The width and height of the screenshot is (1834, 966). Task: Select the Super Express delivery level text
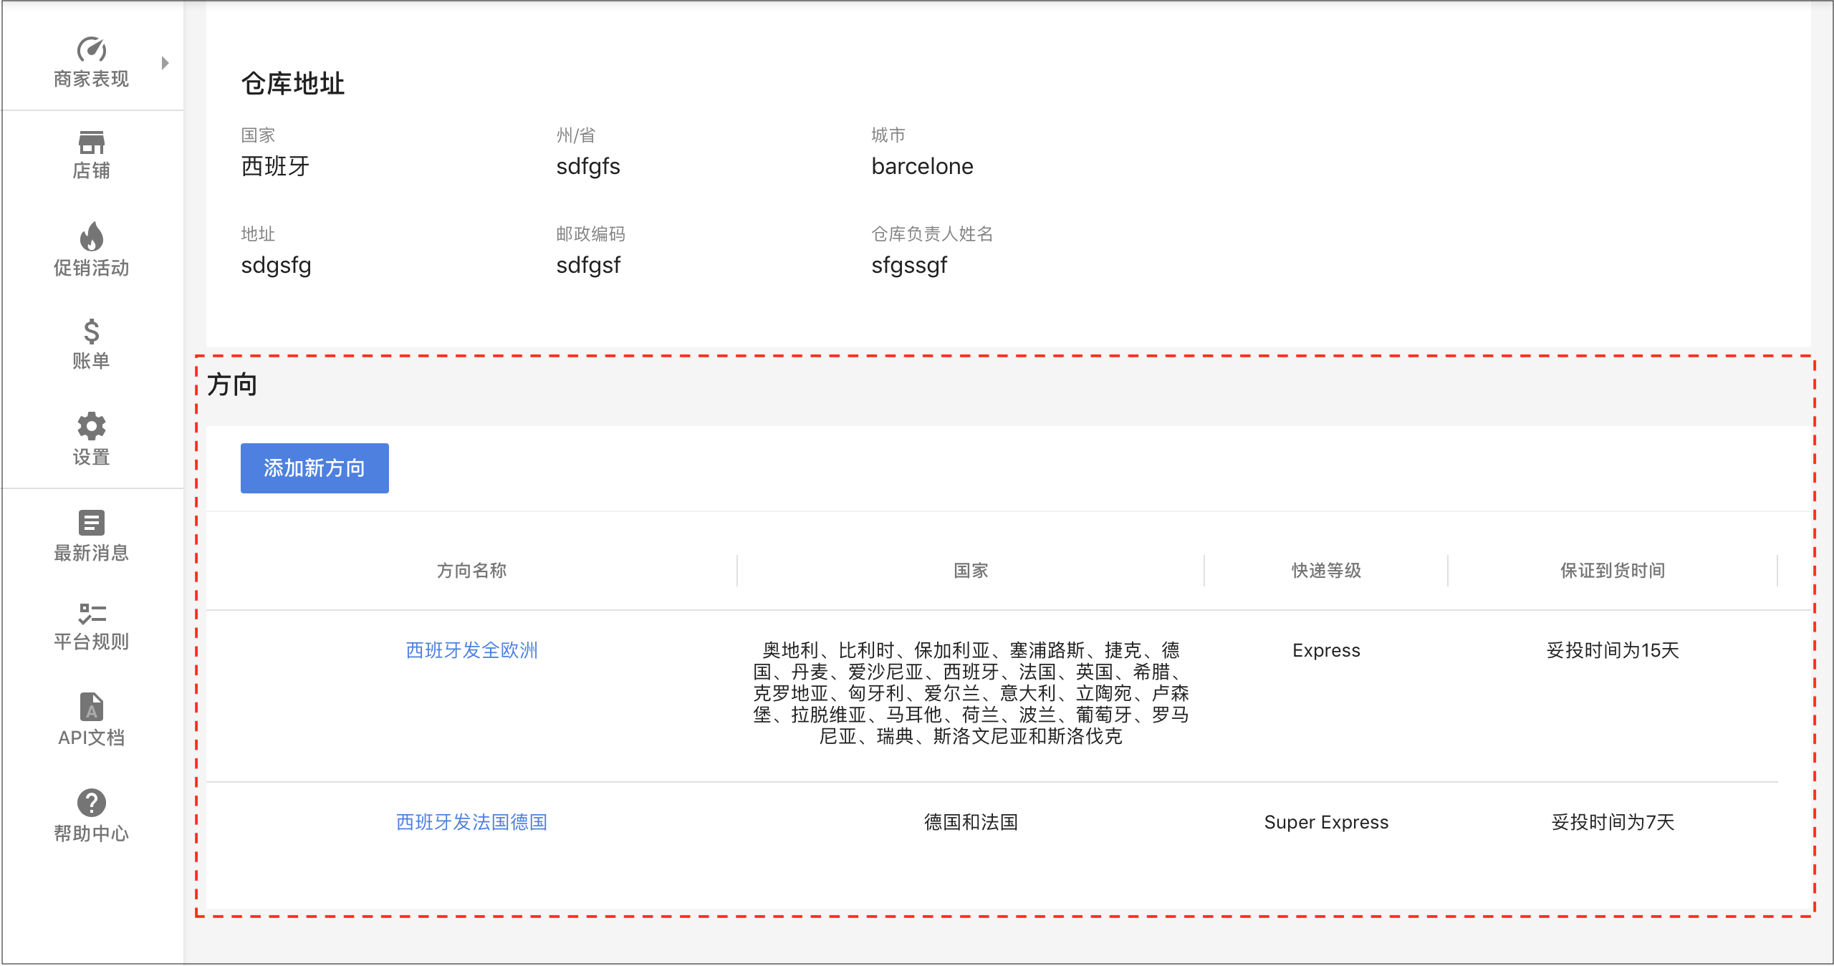[1325, 822]
